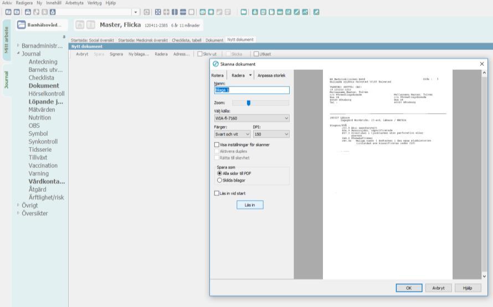Click the first grey icon in the patient header
This screenshot has height=307, width=493.
[x=80, y=25]
